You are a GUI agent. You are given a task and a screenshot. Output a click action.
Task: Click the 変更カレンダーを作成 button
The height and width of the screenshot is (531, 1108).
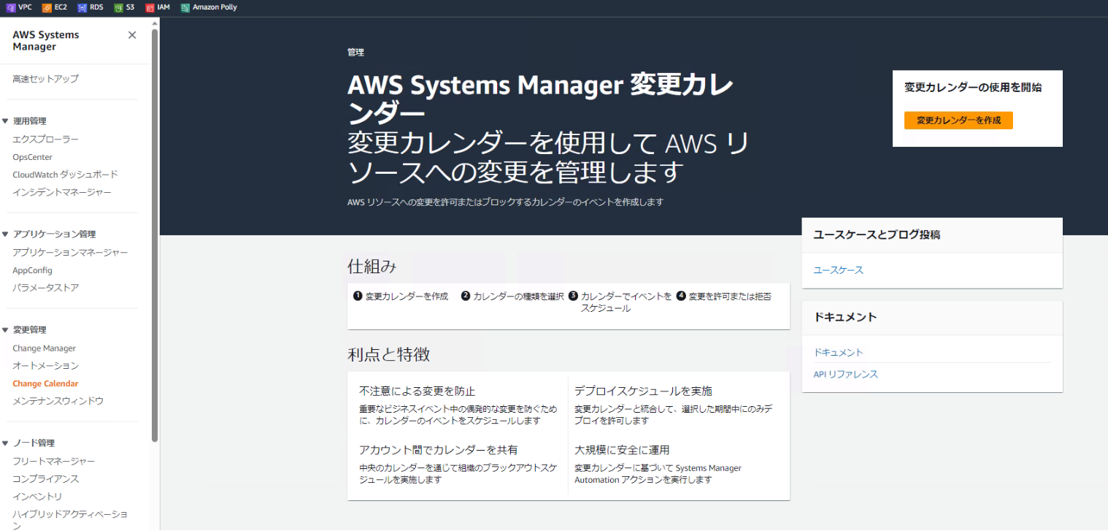(958, 121)
